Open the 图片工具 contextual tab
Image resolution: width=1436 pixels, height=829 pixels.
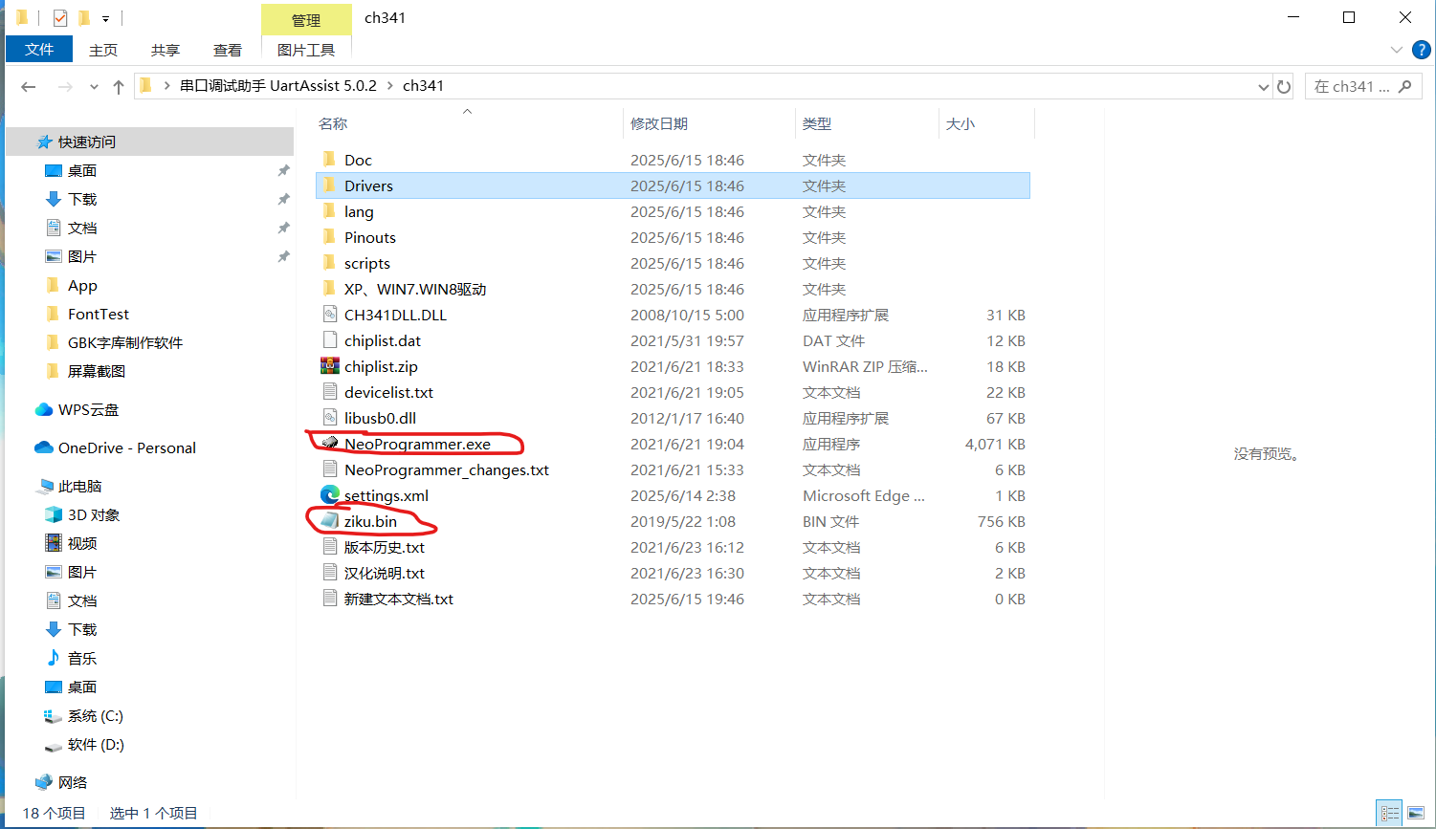pyautogui.click(x=306, y=50)
